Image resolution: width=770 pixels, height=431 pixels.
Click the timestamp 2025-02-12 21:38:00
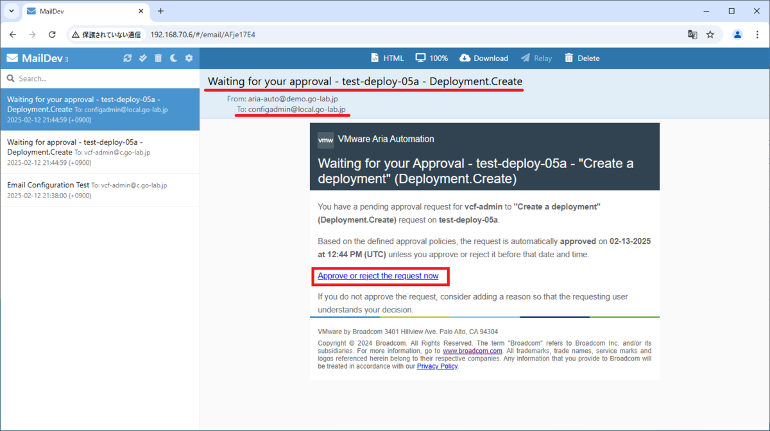(49, 197)
